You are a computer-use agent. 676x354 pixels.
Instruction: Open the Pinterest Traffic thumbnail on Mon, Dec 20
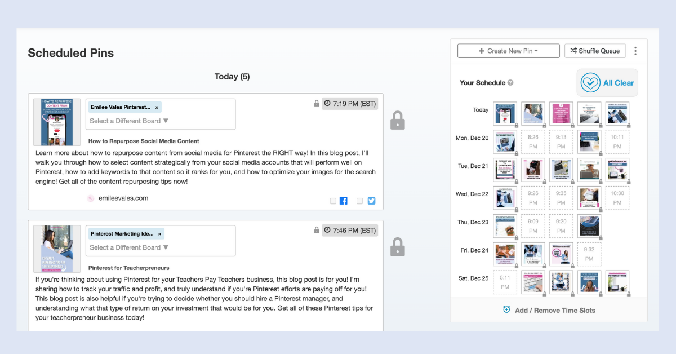(505, 142)
